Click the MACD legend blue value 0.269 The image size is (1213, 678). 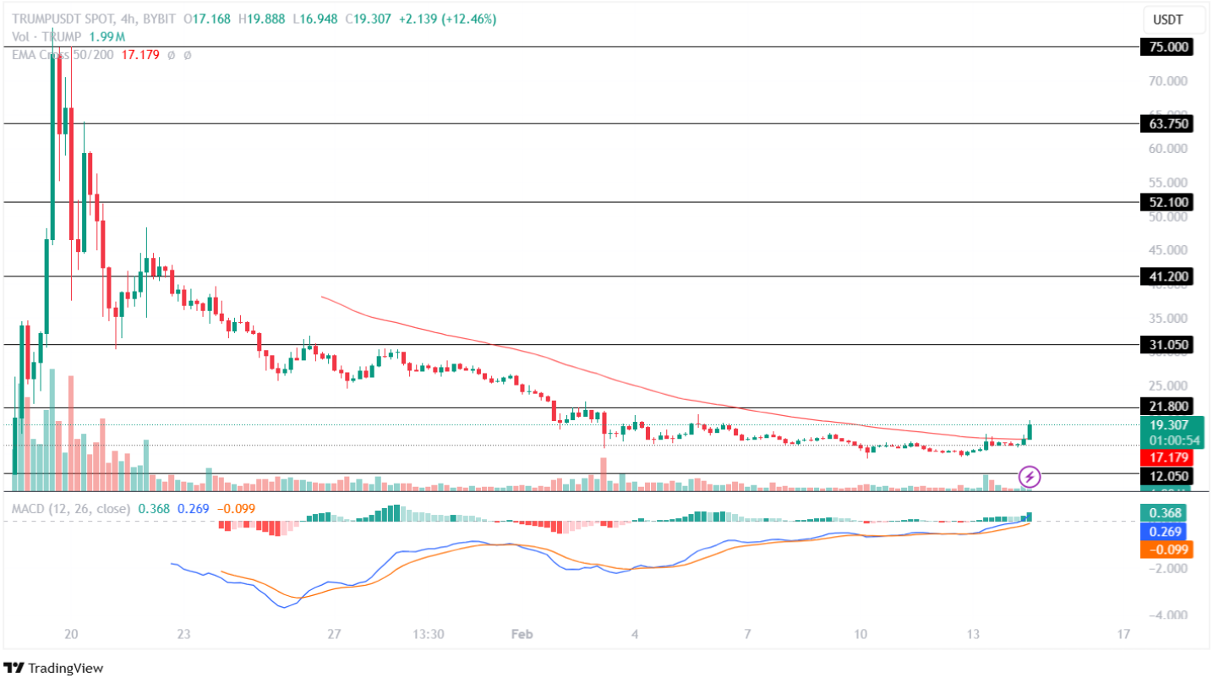point(194,509)
